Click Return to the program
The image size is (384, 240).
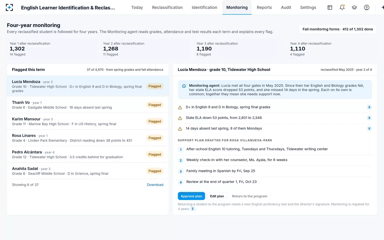pyautogui.click(x=250, y=196)
